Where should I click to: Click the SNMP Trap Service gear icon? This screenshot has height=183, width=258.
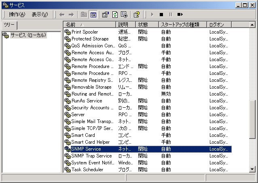pyautogui.click(x=67, y=156)
